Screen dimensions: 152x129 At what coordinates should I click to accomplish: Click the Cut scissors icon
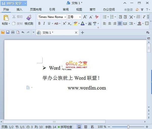coord(14,17)
